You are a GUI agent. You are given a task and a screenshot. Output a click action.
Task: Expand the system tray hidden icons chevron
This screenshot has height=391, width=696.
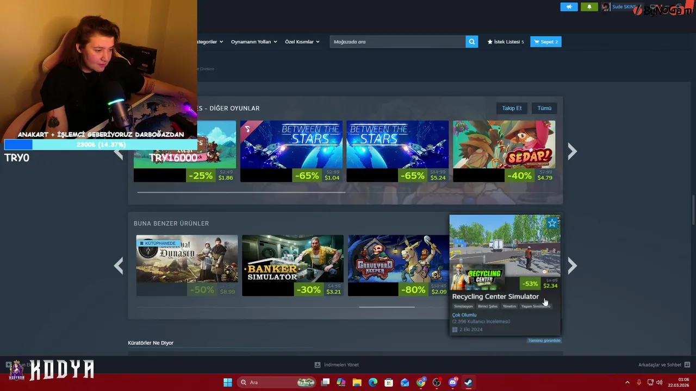(x=627, y=382)
